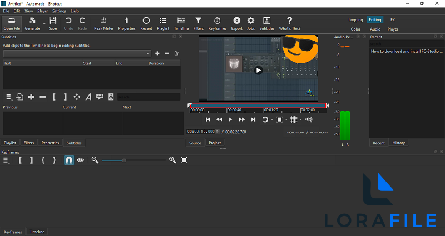Open the Properties panel from the toolbar
The width and height of the screenshot is (445, 236).
click(127, 24)
